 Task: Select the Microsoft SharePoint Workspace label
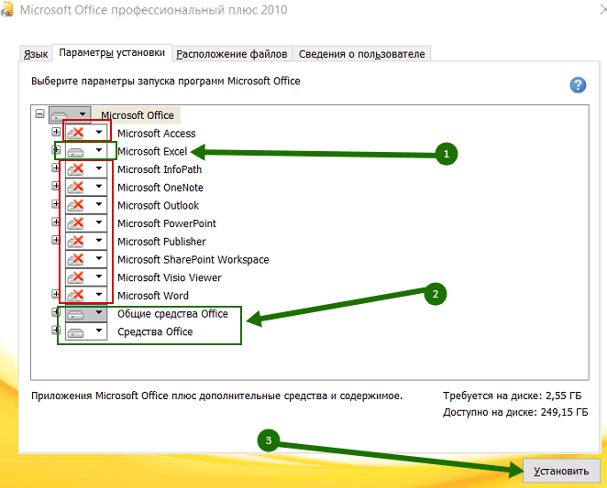tap(193, 259)
